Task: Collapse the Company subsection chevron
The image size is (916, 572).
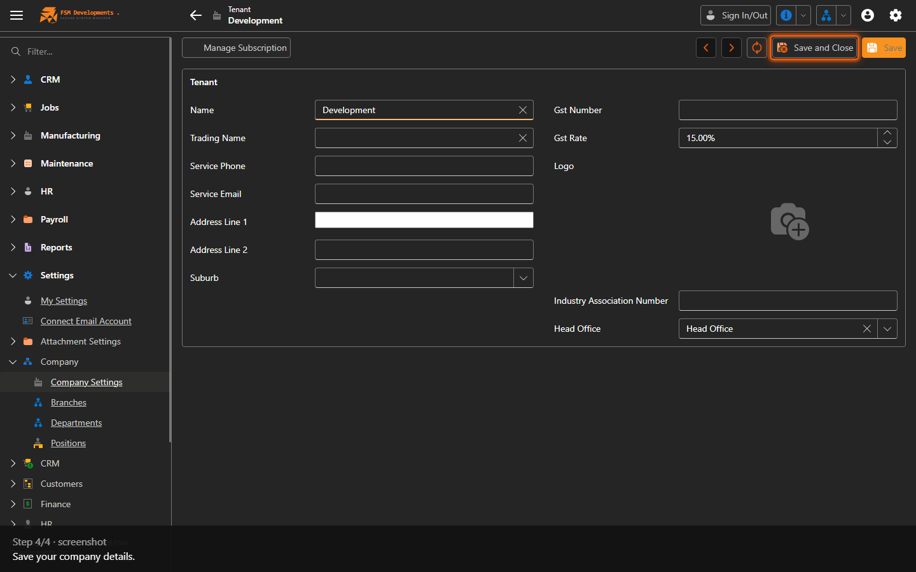Action: click(13, 362)
